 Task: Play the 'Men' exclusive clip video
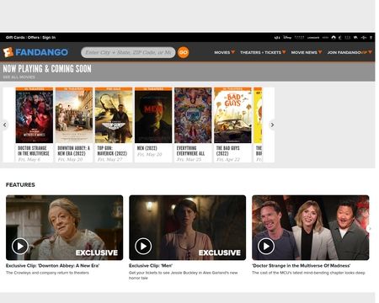coord(143,246)
